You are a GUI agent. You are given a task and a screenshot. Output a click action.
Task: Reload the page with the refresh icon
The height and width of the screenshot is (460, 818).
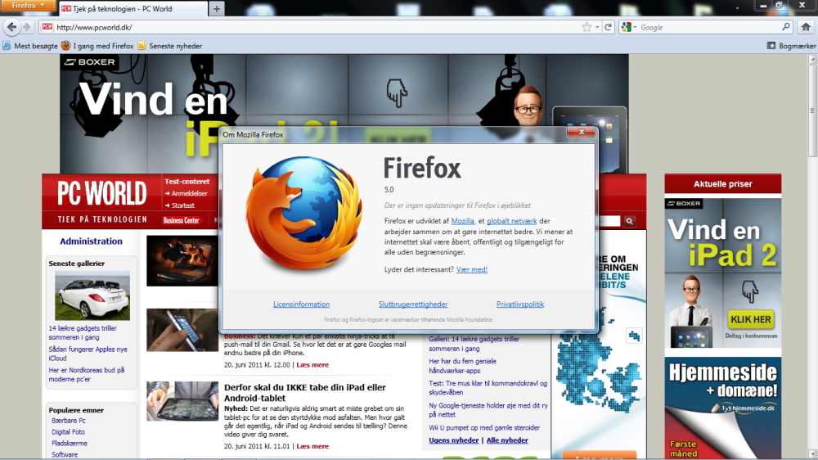pos(608,27)
